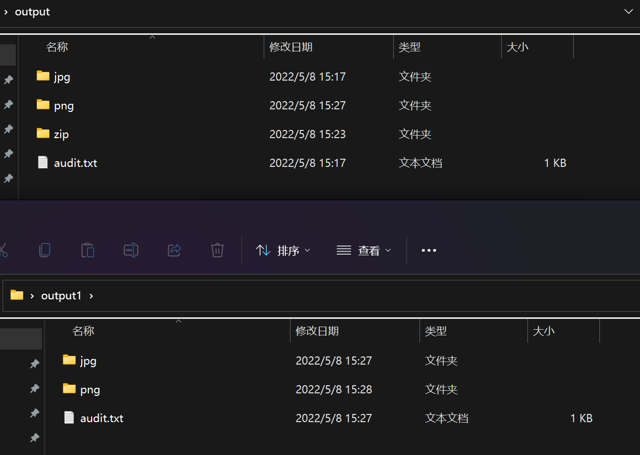Select the png folder in output1
Image resolution: width=640 pixels, height=455 pixels.
tap(89, 389)
